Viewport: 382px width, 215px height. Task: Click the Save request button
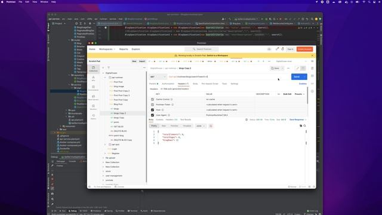pyautogui.click(x=275, y=68)
